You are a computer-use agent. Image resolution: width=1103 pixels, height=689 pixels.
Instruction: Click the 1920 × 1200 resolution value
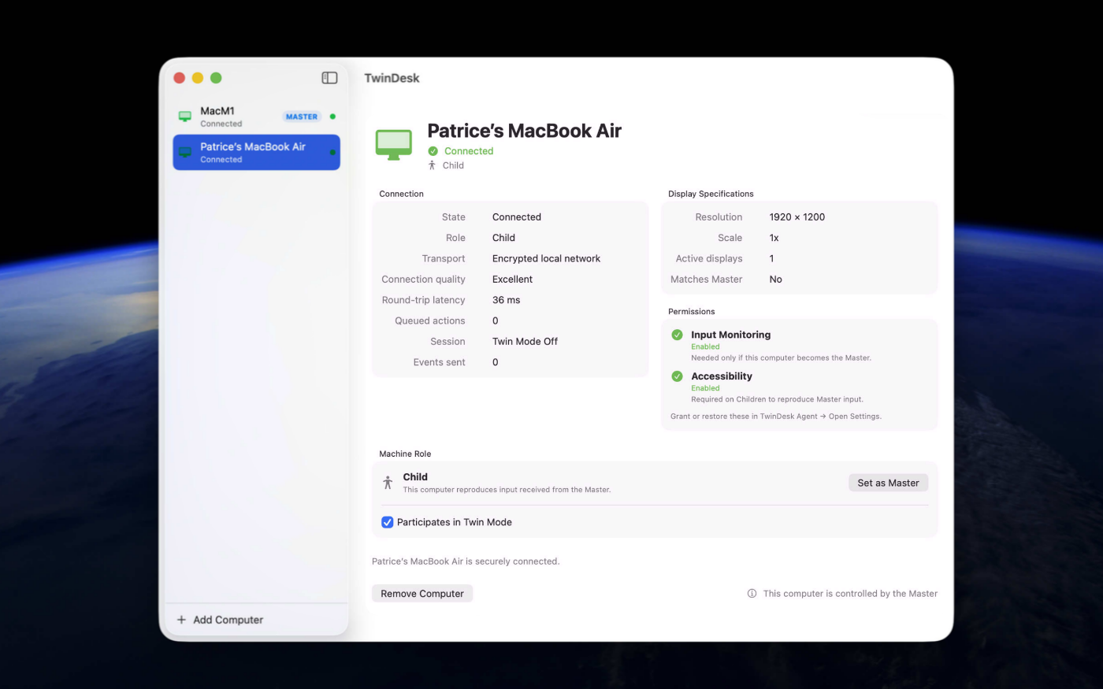[x=797, y=217]
